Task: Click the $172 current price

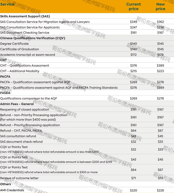Action: [x=134, y=55]
